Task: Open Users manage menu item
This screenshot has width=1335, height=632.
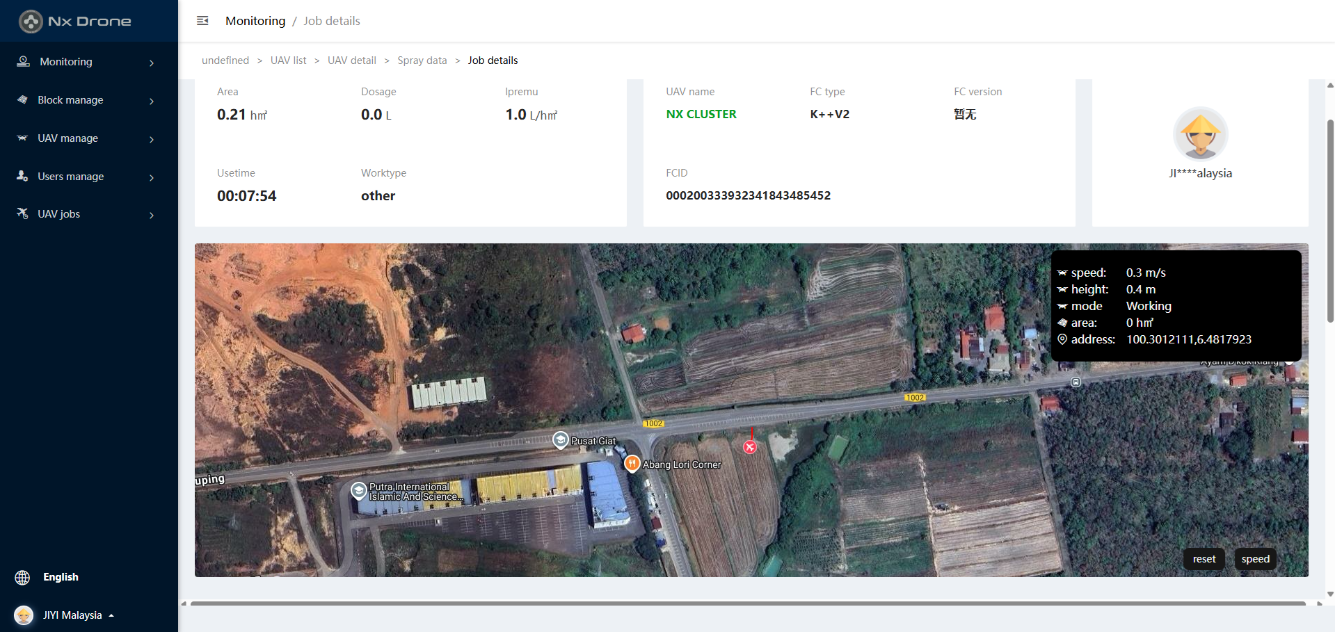Action: click(x=70, y=177)
